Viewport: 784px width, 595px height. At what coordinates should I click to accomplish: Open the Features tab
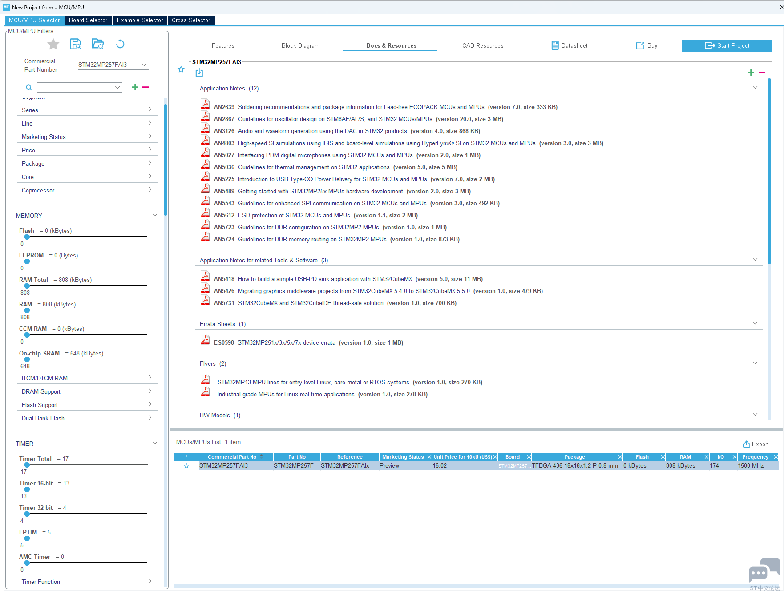click(223, 45)
